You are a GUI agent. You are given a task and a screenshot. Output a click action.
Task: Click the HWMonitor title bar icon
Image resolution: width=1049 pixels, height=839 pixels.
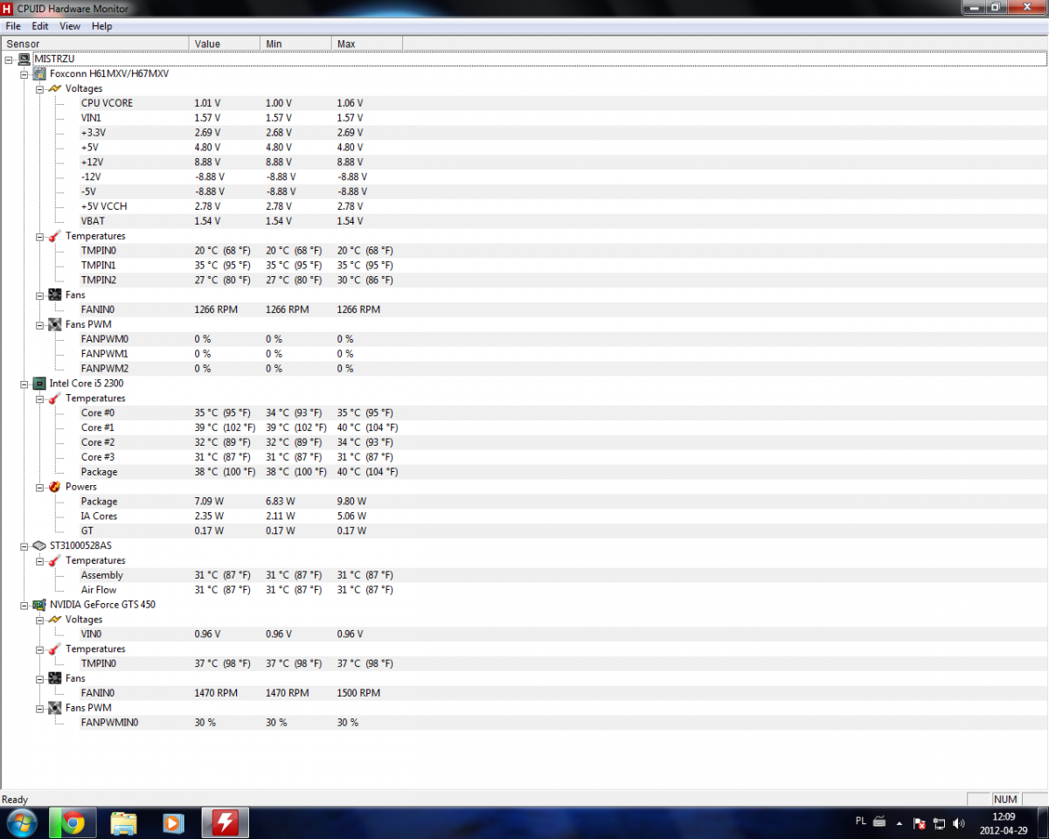8,9
